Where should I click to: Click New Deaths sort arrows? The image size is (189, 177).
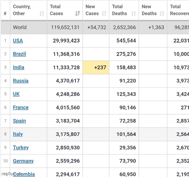tap(162, 13)
